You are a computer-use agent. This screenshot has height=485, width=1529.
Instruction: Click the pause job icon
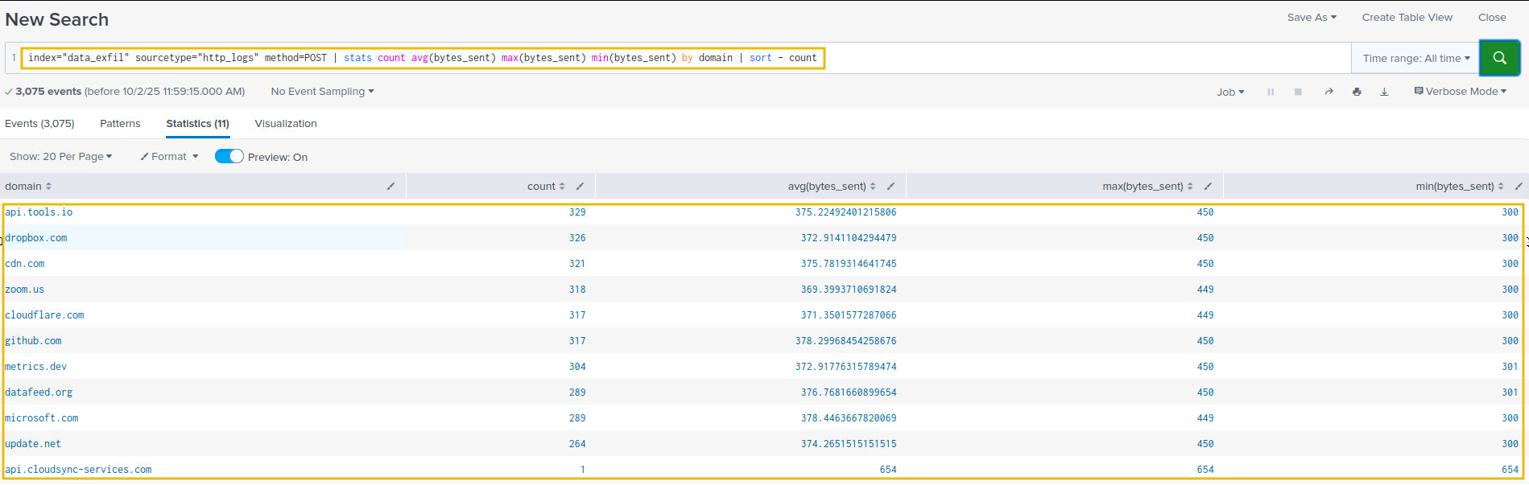(x=1271, y=92)
